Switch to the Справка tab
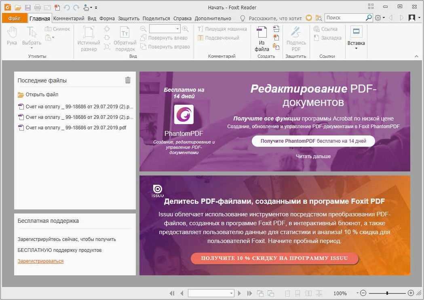424x300 pixels. (182, 18)
